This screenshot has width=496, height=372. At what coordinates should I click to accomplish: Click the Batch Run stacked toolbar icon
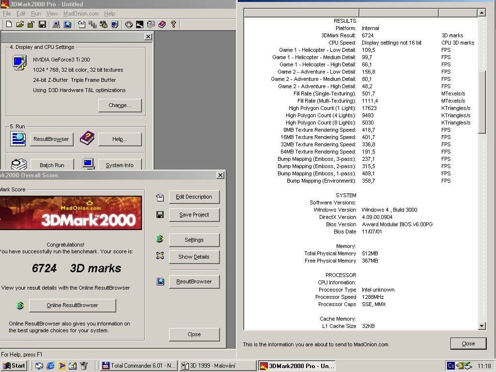[151, 24]
